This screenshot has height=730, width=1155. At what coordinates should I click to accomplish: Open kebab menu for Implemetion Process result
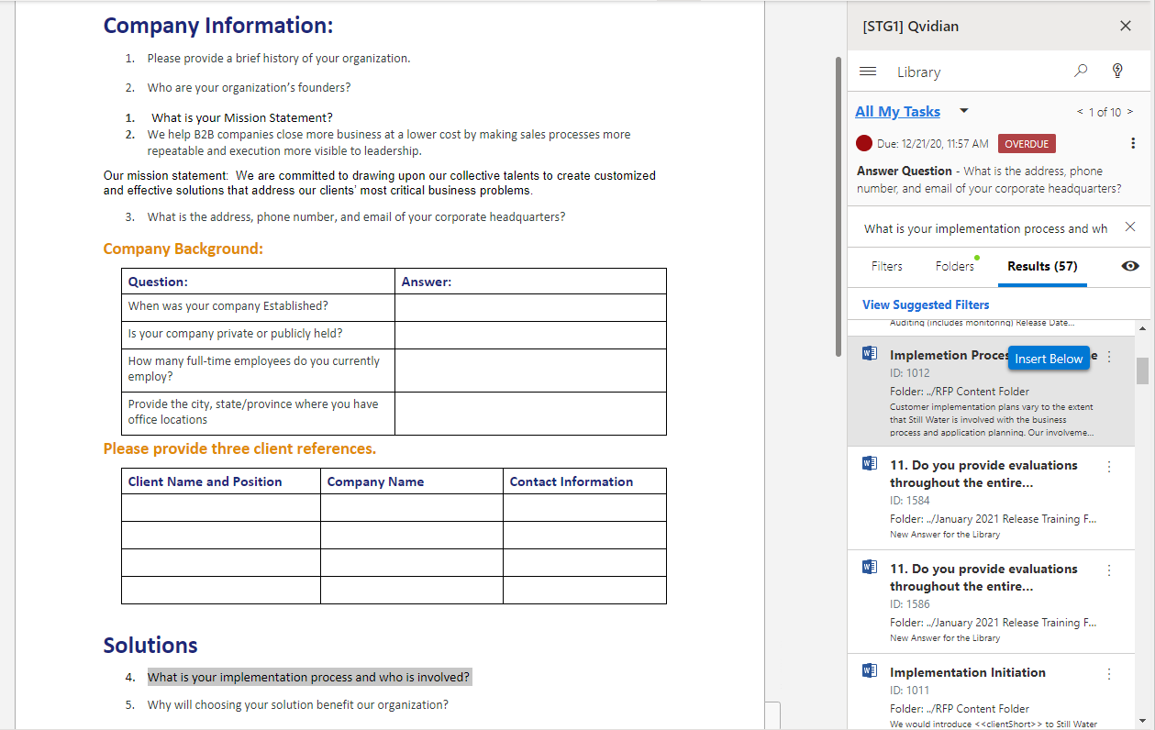pos(1109,357)
